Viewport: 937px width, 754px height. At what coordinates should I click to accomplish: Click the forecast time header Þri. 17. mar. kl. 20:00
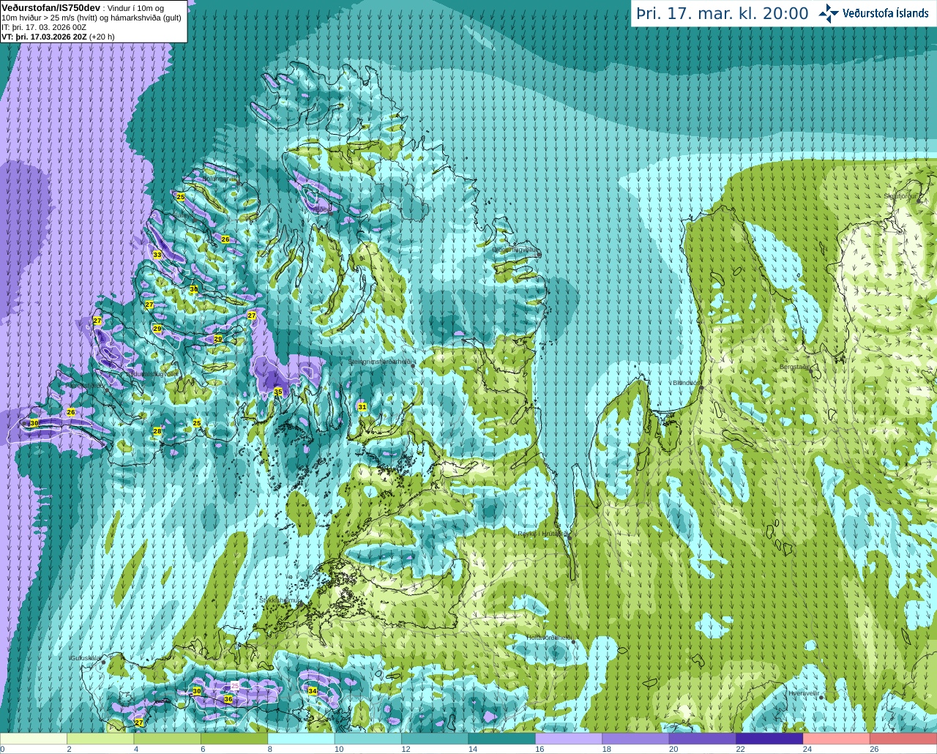tap(723, 13)
